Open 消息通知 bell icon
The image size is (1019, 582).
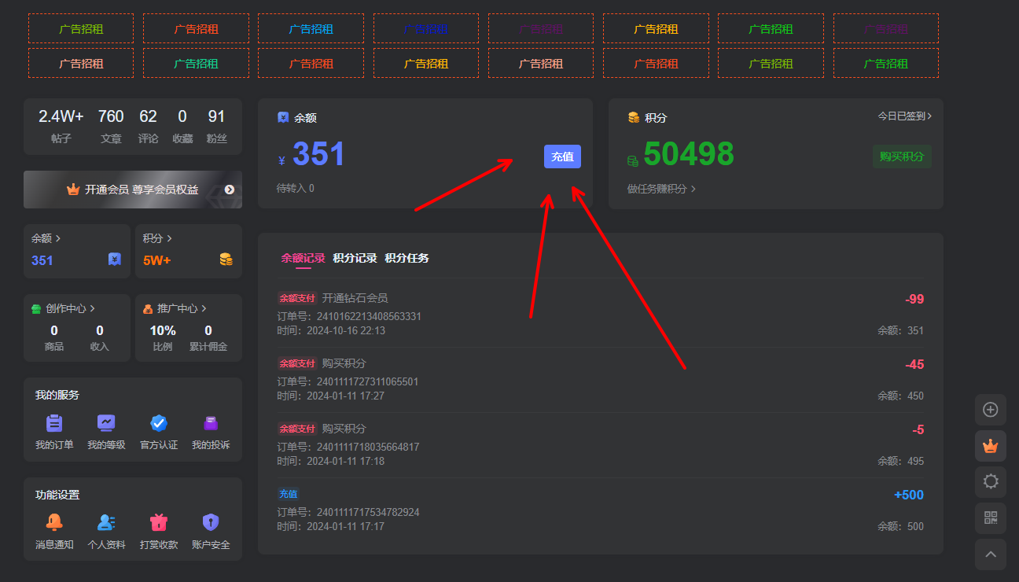(54, 522)
